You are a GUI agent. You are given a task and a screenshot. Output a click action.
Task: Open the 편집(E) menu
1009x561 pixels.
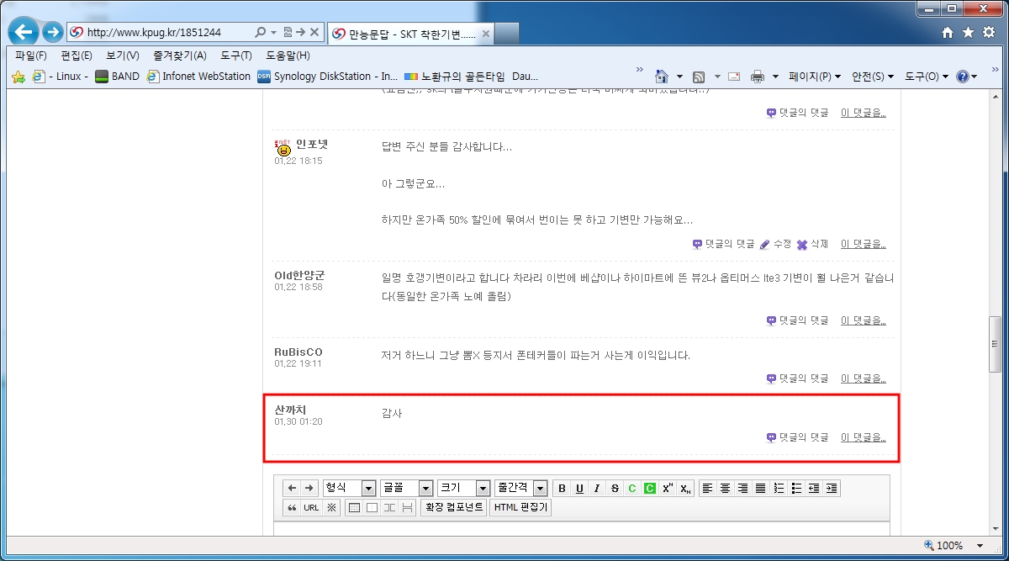(77, 56)
